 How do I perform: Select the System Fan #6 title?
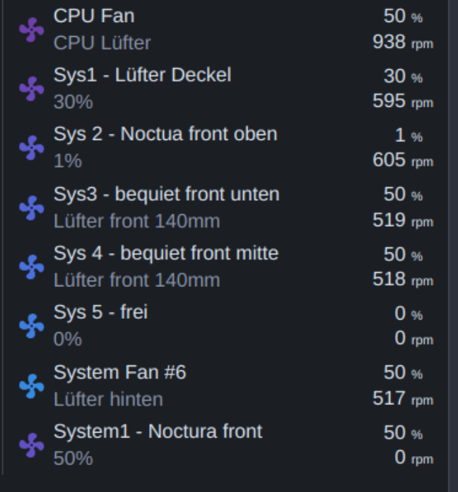pos(120,373)
